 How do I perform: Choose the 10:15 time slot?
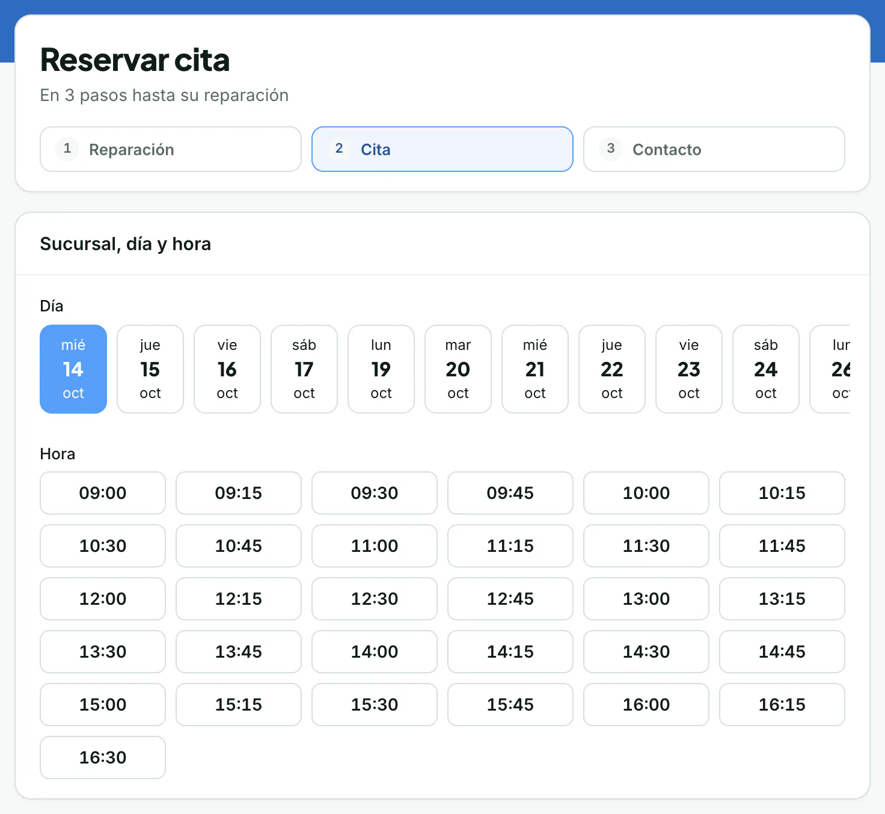(x=782, y=493)
